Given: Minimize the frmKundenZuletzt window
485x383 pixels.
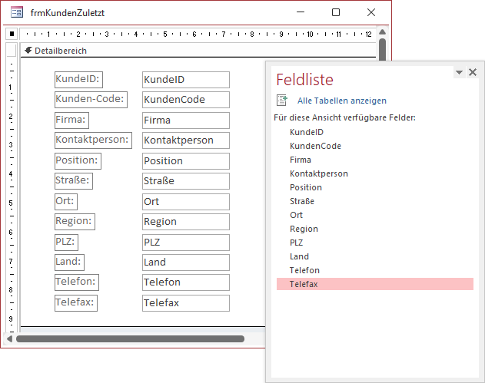Looking at the screenshot, I should click(x=301, y=12).
